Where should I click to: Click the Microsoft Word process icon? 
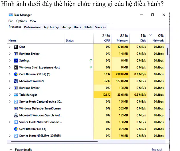[16, 81]
